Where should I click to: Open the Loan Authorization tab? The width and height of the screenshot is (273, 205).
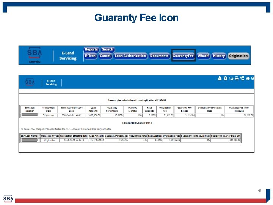click(130, 56)
